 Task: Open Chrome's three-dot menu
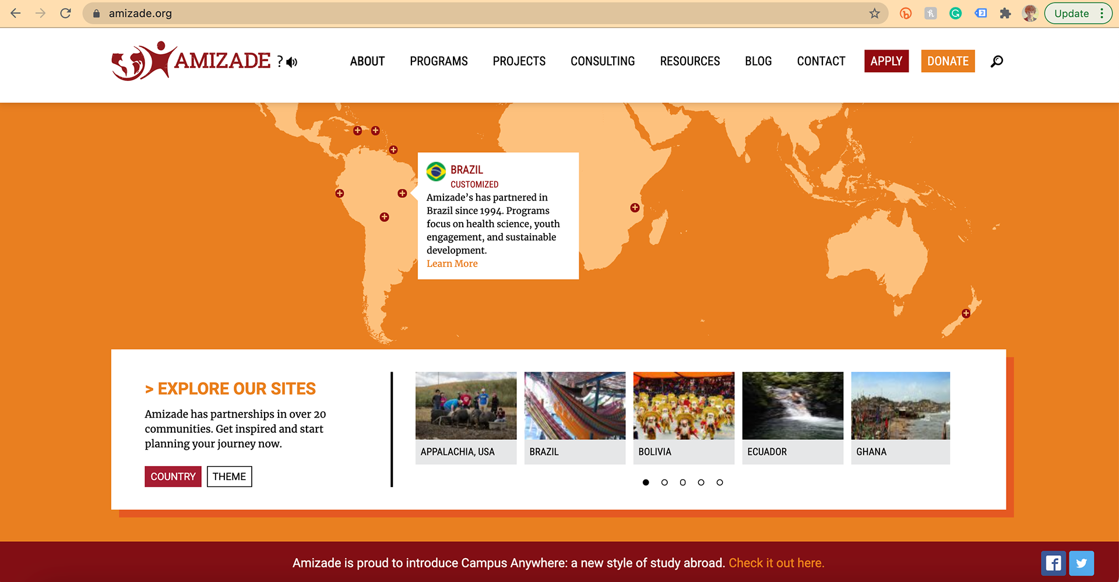coord(1102,13)
